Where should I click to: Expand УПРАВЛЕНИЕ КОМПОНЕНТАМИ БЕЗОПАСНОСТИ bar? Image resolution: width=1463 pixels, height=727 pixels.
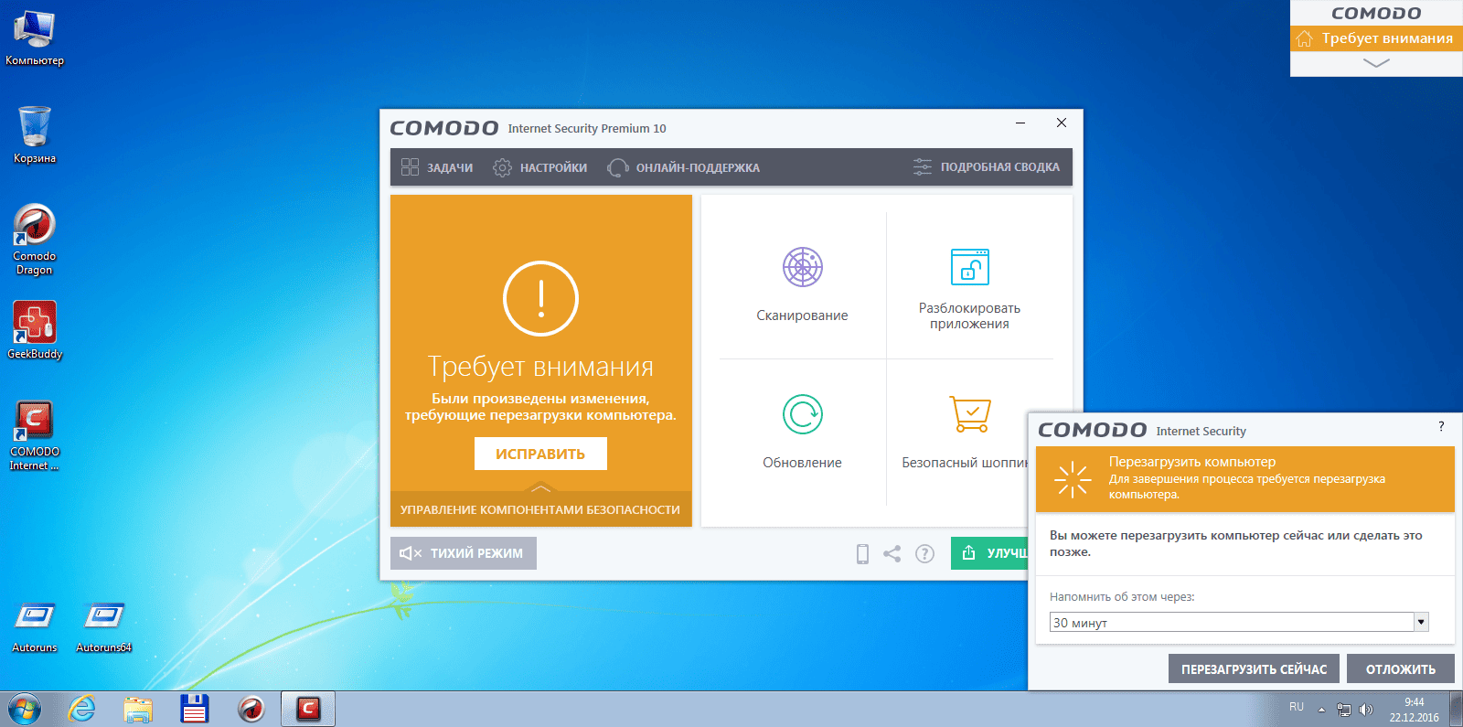(540, 508)
